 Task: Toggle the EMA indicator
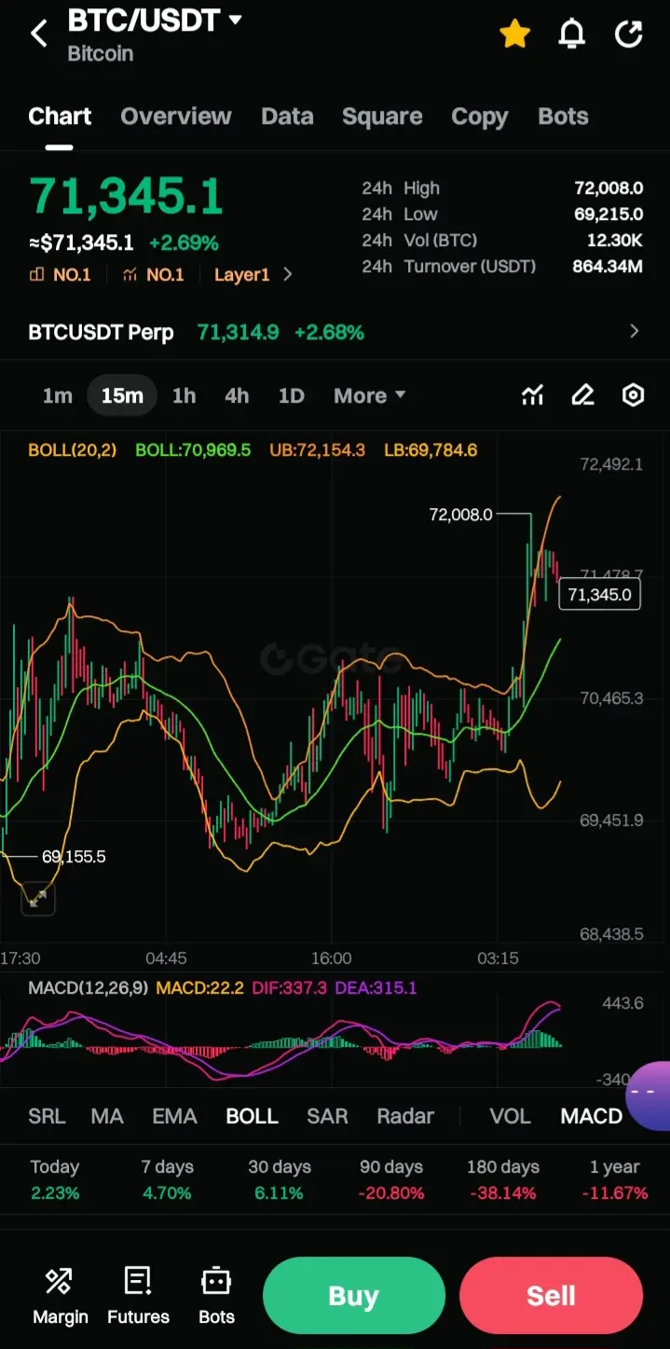pyautogui.click(x=174, y=1116)
